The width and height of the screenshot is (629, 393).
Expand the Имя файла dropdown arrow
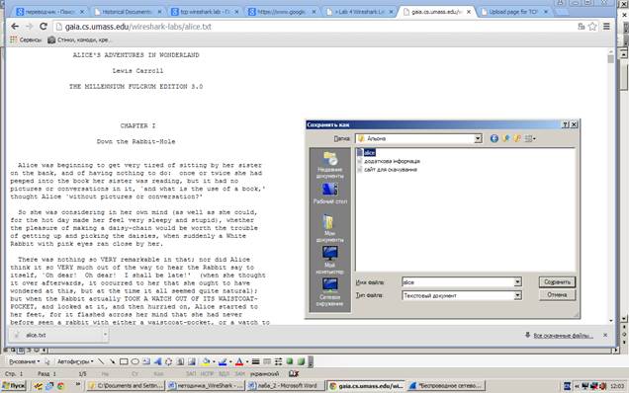(x=517, y=282)
